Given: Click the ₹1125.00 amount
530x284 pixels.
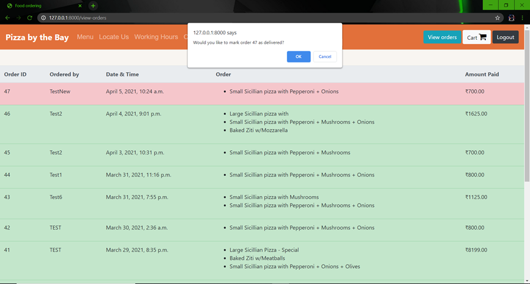Looking at the screenshot, I should point(476,197).
